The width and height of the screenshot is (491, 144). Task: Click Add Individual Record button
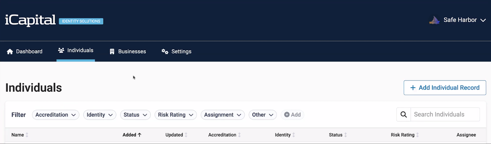tap(445, 88)
